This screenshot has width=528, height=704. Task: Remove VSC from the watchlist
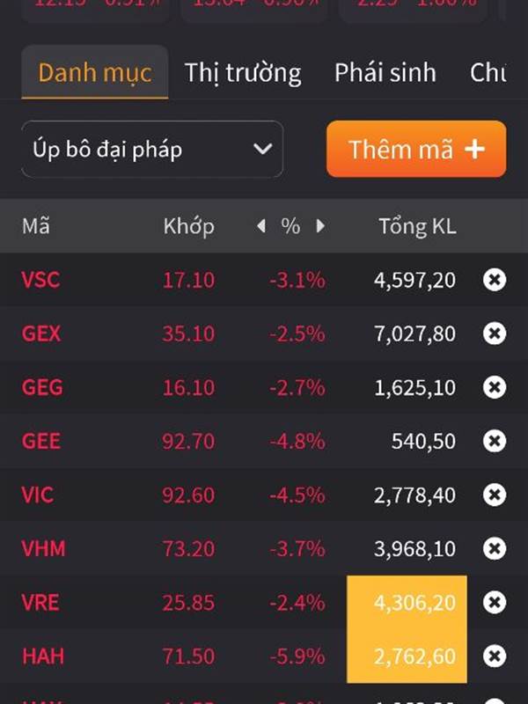pyautogui.click(x=495, y=280)
